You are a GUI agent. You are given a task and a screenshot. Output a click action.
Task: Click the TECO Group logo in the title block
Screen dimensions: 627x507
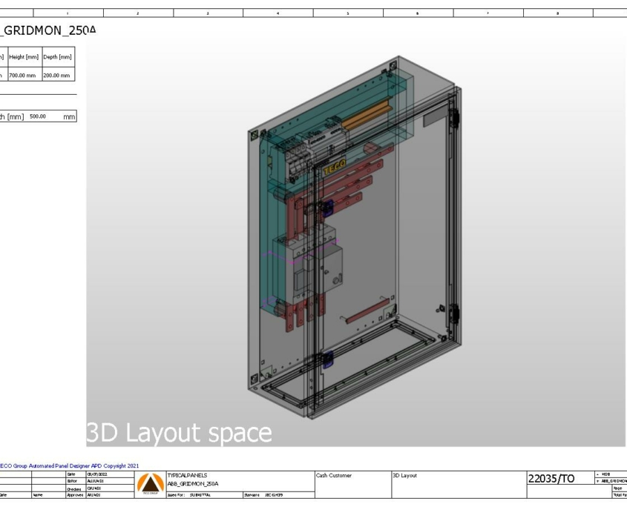(x=151, y=483)
